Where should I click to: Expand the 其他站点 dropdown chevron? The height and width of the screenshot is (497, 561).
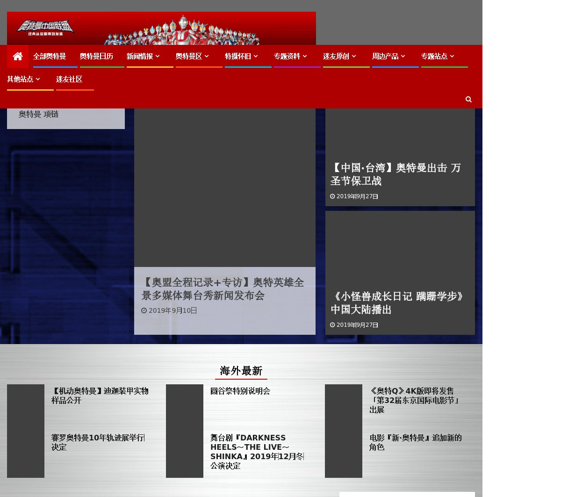(38, 79)
